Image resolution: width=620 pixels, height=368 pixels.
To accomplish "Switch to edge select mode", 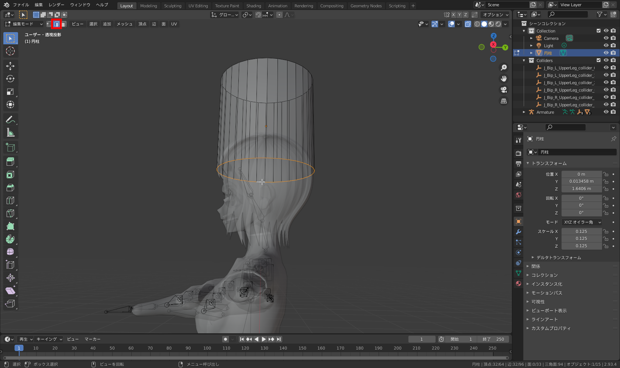I will [x=56, y=24].
